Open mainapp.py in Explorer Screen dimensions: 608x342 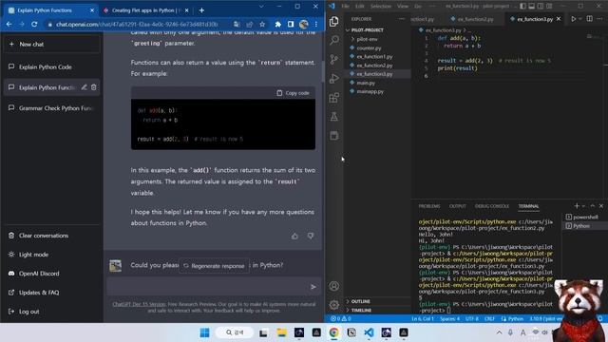point(370,91)
